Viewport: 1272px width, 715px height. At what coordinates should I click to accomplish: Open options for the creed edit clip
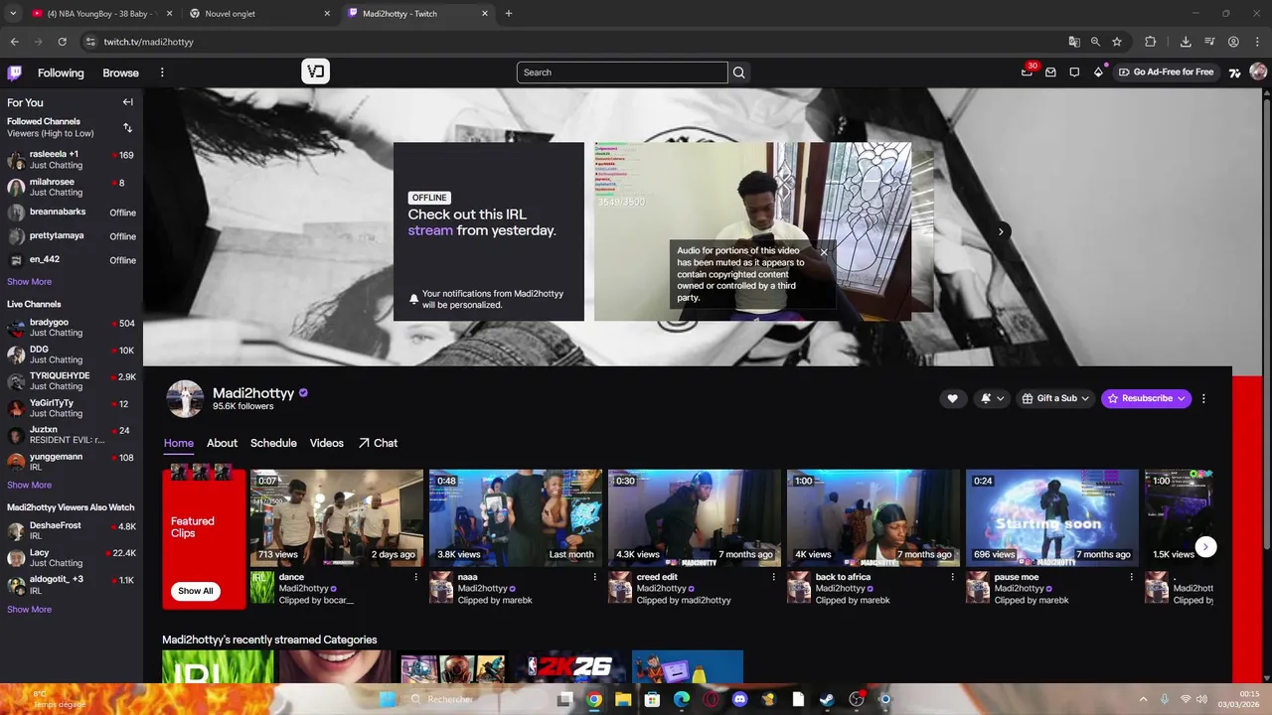click(x=774, y=577)
